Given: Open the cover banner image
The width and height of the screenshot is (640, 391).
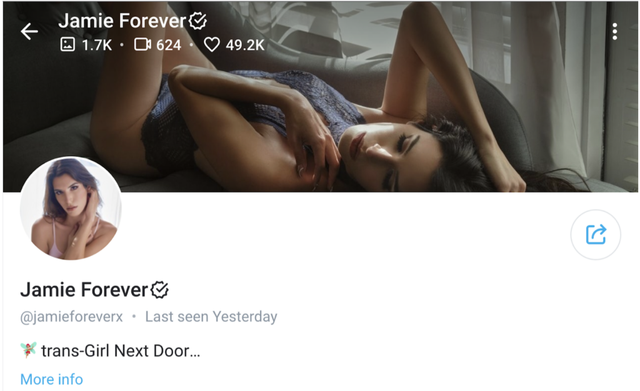Looking at the screenshot, I should pos(320,97).
